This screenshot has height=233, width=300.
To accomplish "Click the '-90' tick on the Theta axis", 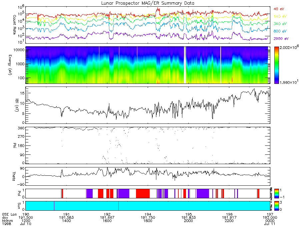I will pos(21,184).
